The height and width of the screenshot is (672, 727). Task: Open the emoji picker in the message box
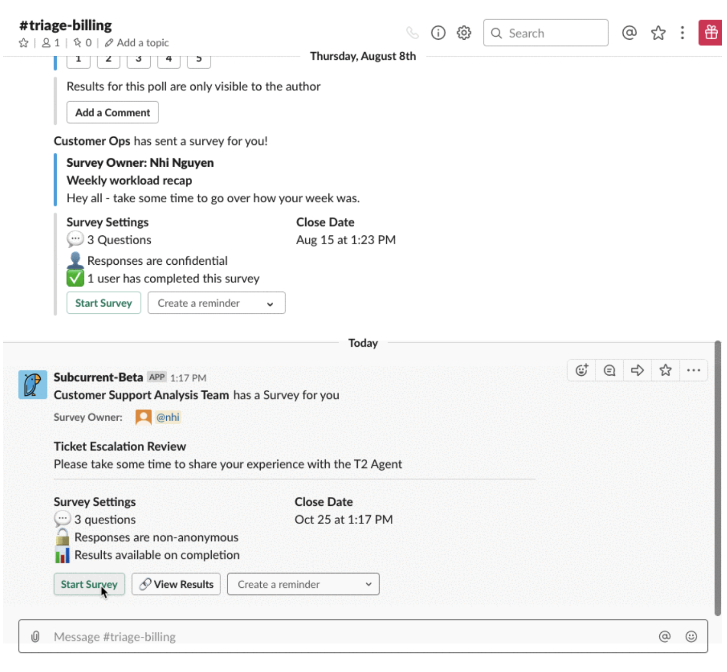coord(691,636)
